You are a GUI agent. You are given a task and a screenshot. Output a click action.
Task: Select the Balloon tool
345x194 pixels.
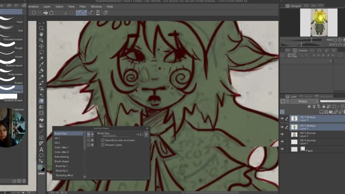coord(41,155)
